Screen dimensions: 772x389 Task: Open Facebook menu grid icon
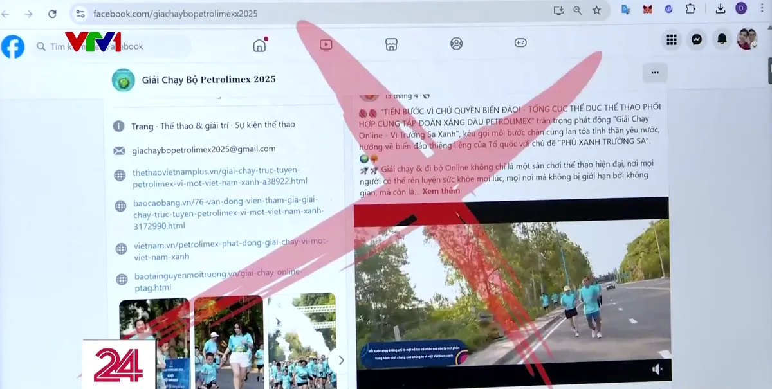point(672,40)
